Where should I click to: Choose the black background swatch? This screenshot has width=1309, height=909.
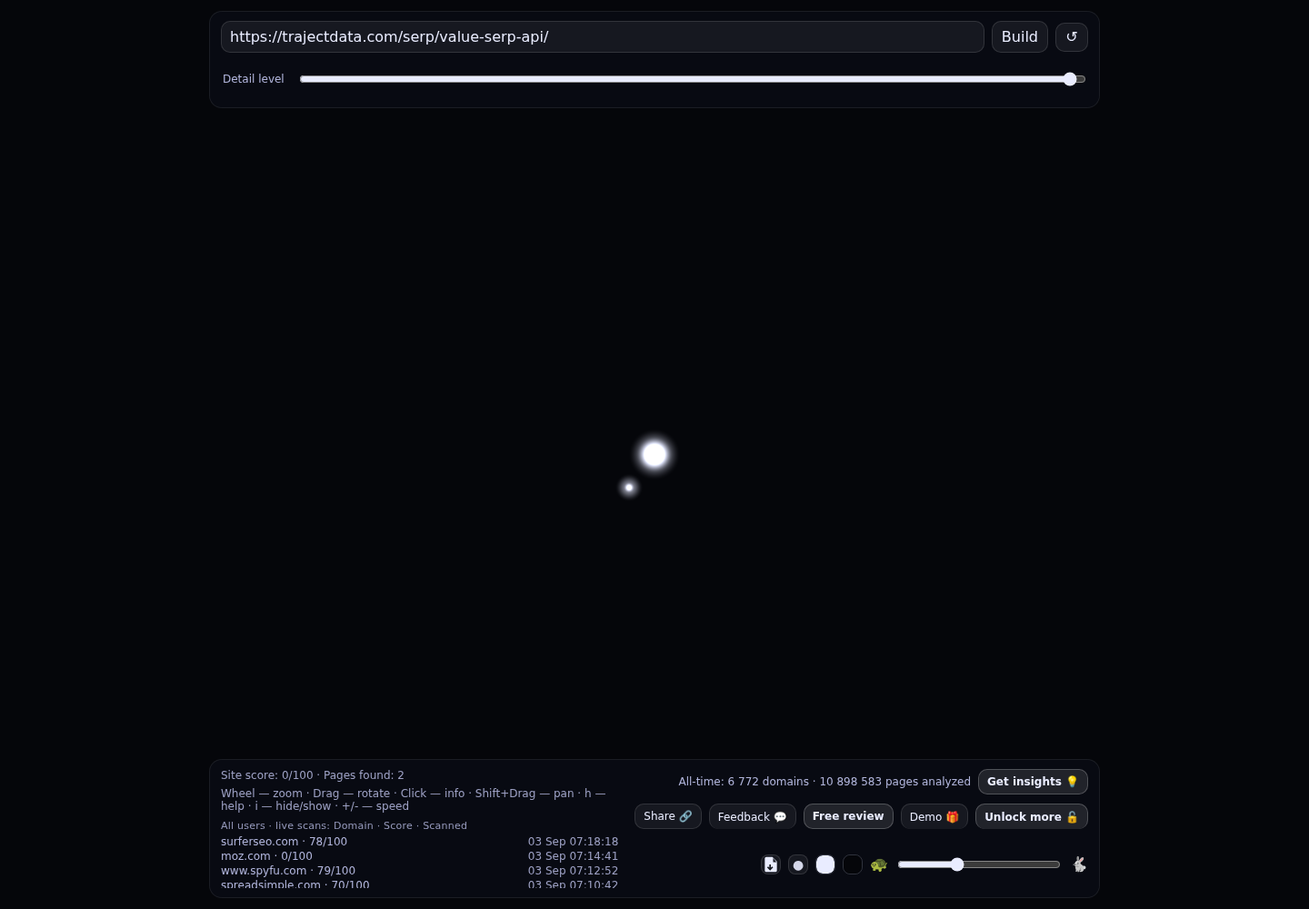click(x=853, y=864)
